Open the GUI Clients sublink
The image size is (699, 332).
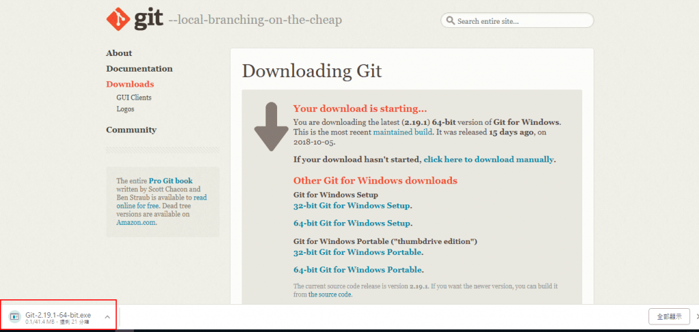pos(134,97)
